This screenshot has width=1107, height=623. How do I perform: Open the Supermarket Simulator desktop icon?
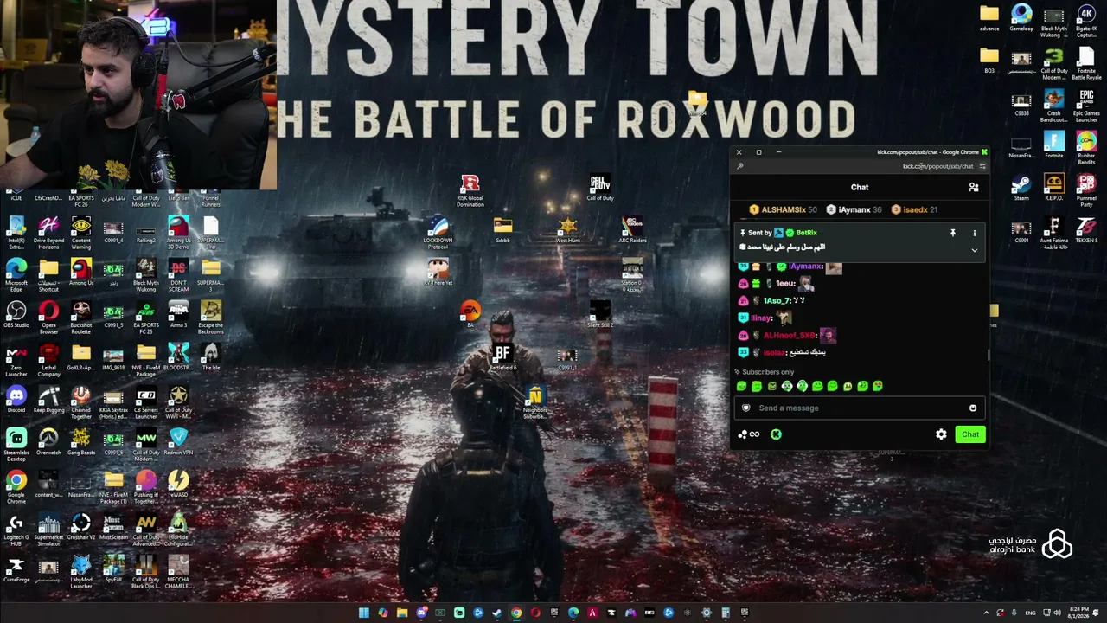pyautogui.click(x=48, y=530)
